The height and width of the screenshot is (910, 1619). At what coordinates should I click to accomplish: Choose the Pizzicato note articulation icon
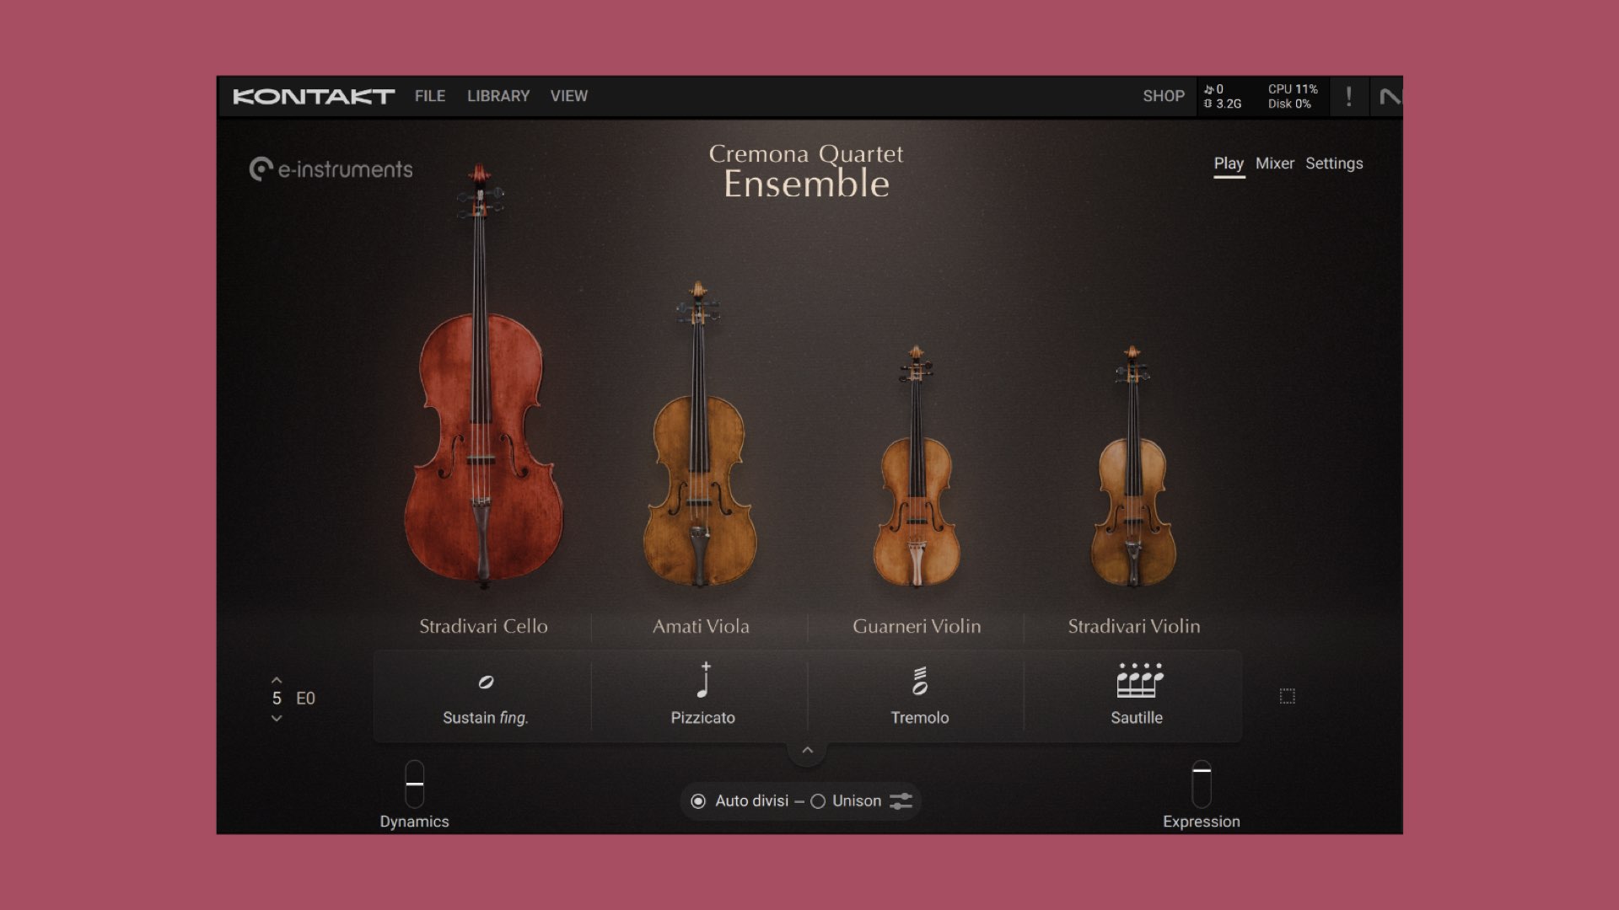click(x=704, y=681)
